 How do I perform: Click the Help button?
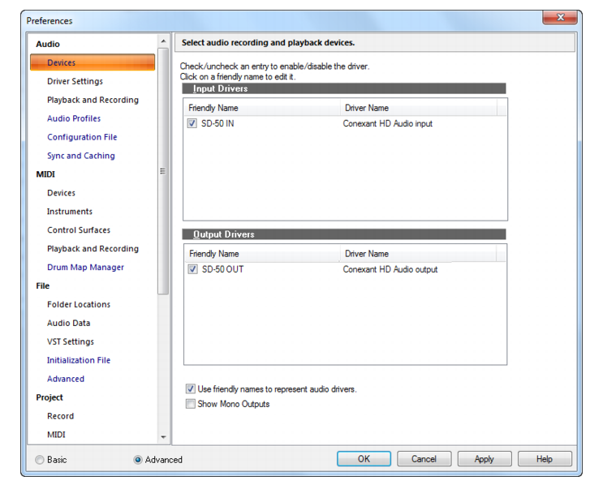tap(545, 459)
